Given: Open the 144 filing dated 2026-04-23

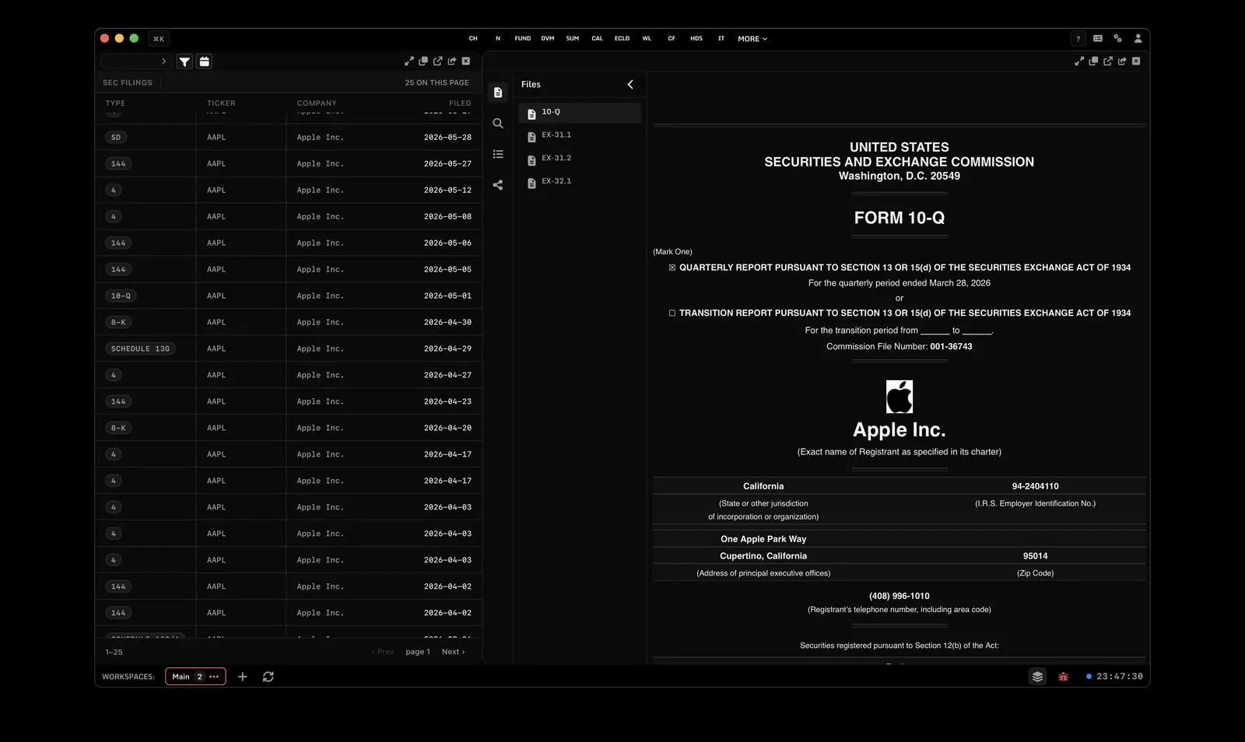Looking at the screenshot, I should [x=289, y=402].
